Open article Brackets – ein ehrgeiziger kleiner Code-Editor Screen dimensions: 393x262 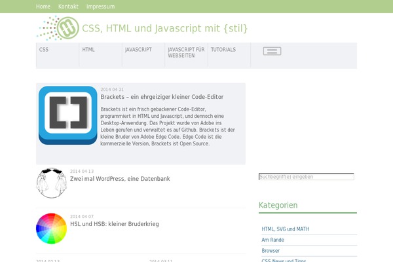tap(162, 97)
